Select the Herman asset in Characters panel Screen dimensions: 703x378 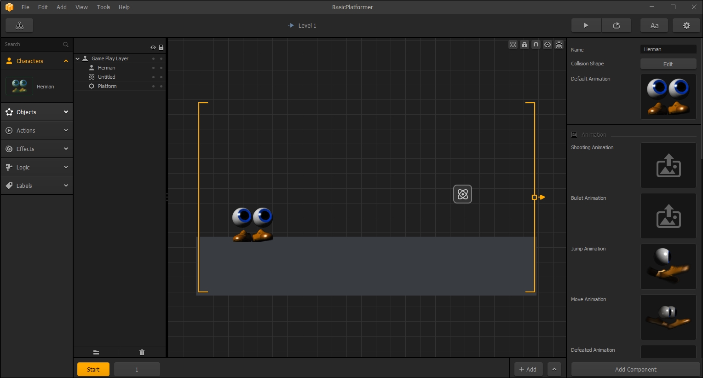[37, 86]
